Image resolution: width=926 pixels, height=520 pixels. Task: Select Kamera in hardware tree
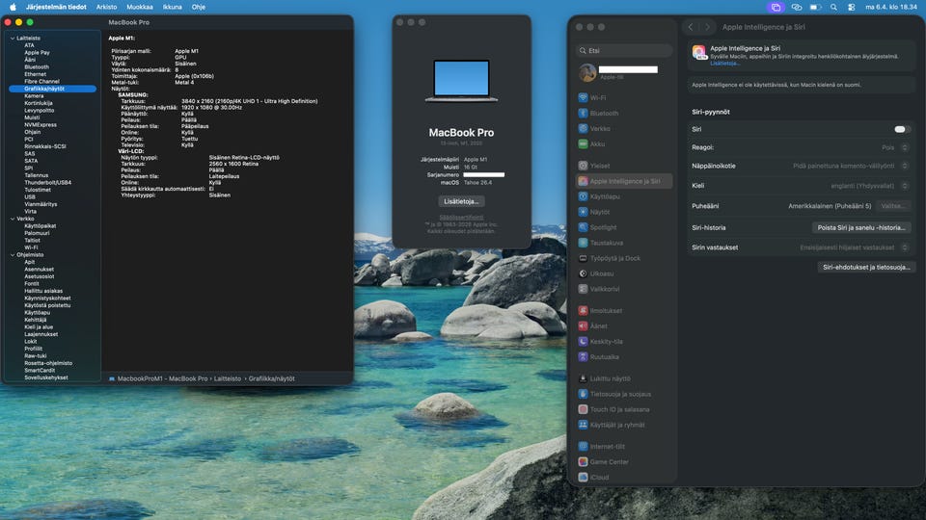34,96
